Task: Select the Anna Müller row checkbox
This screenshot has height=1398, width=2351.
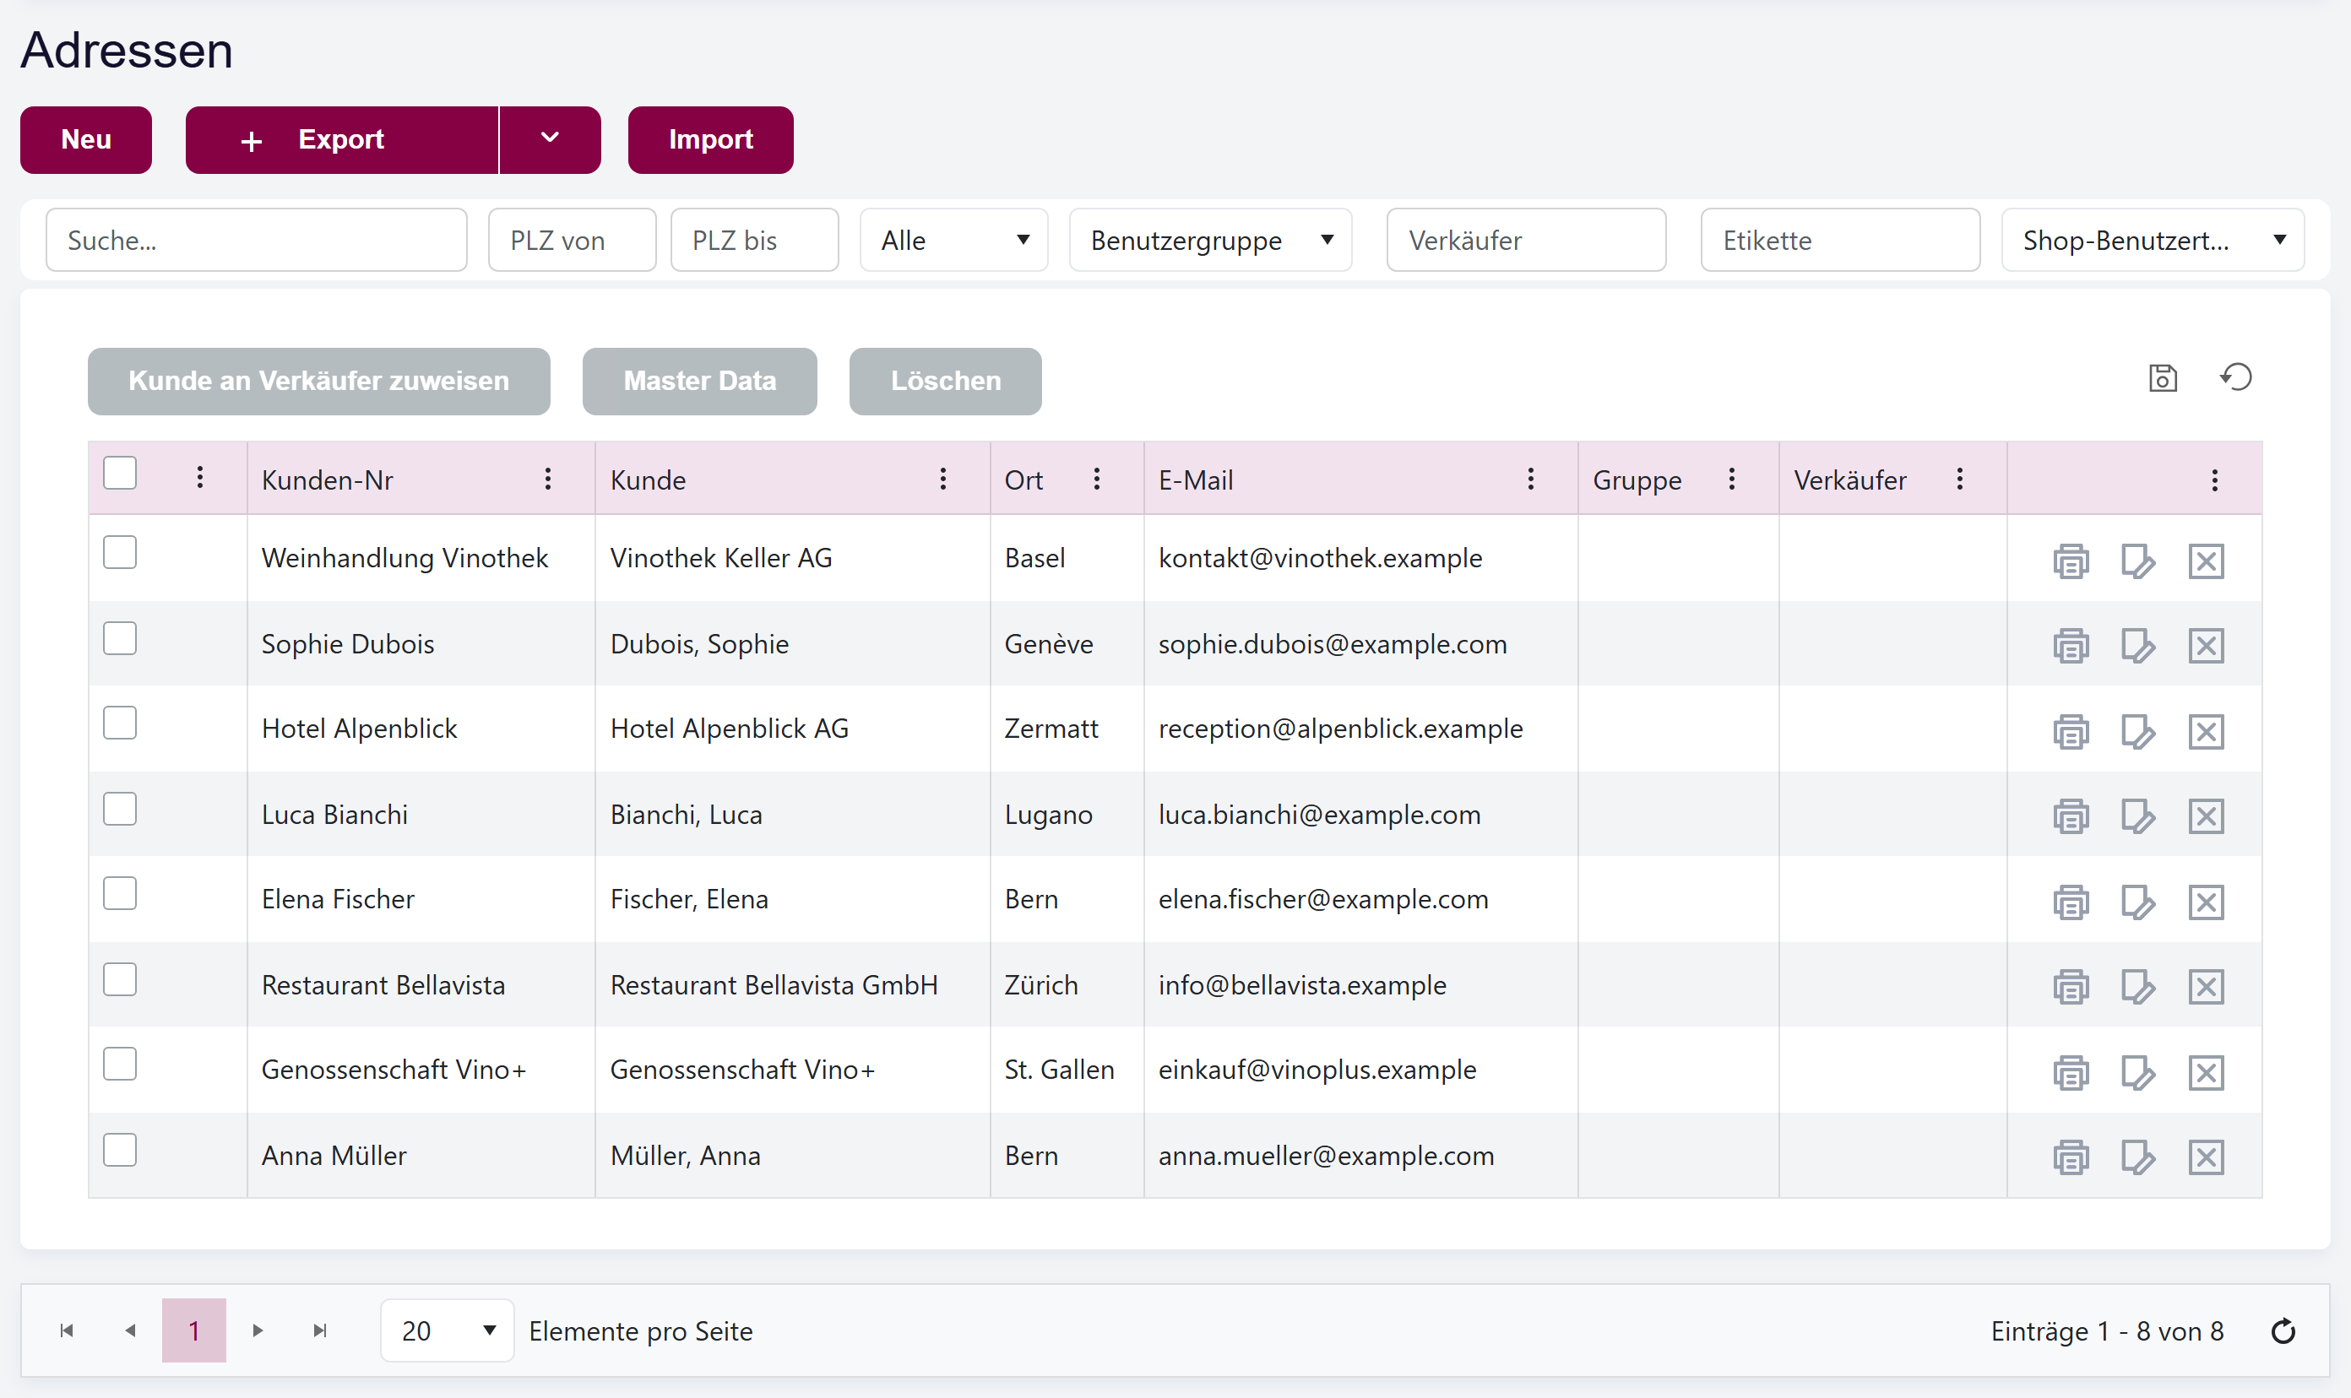Action: point(120,1151)
